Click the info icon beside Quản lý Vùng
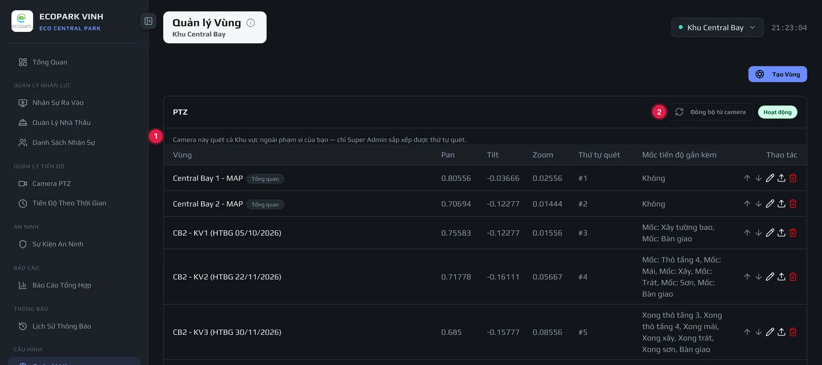 [x=251, y=23]
